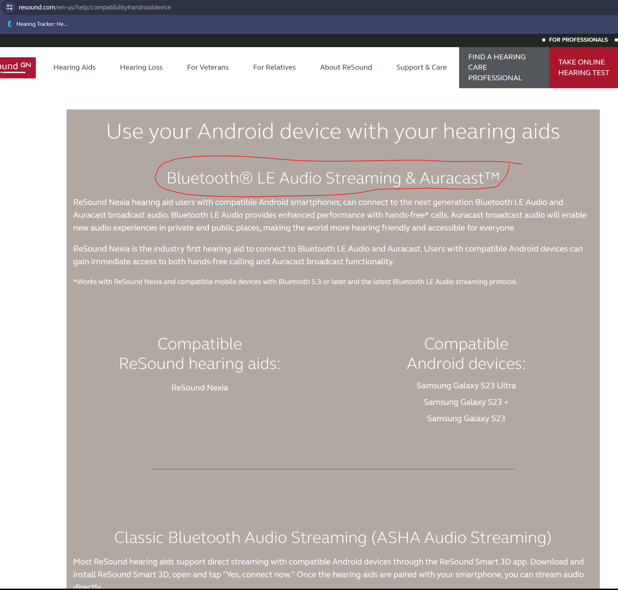Viewport: 618px width, 590px height.
Task: Open the Hearing Aids menu
Action: 74,67
